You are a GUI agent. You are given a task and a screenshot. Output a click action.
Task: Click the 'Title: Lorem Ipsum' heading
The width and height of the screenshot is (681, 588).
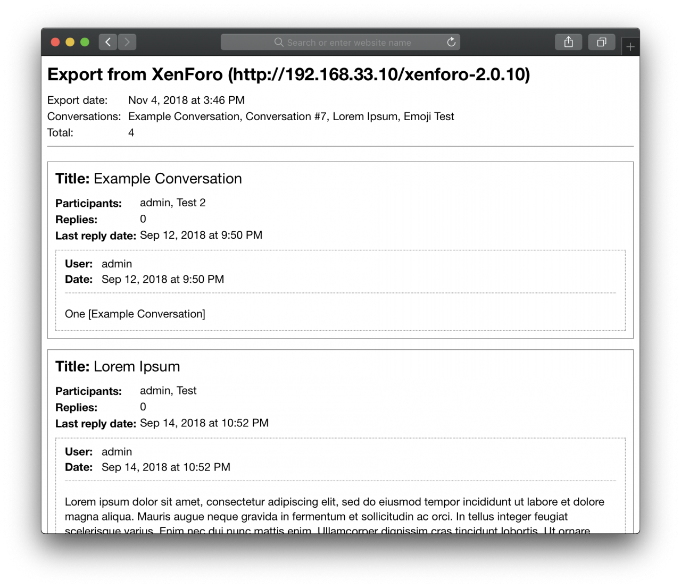pos(118,366)
